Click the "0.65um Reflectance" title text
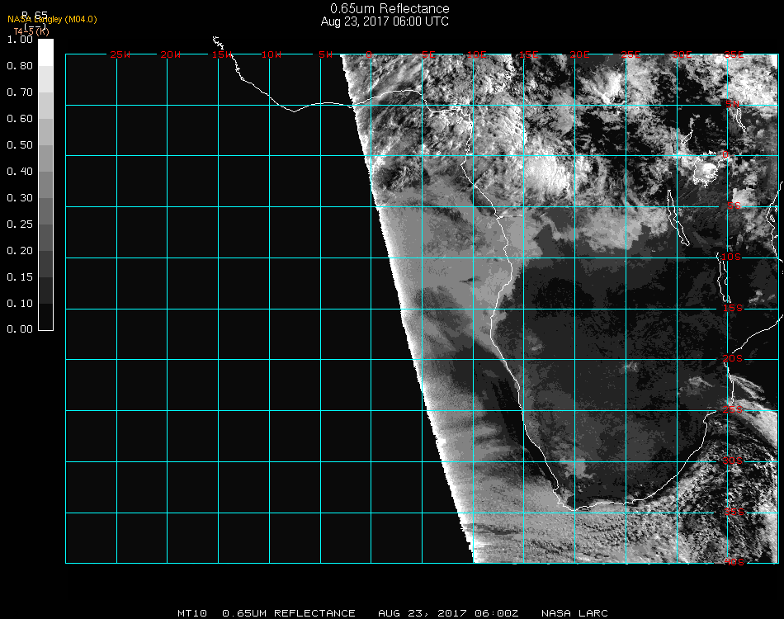 (x=385, y=8)
